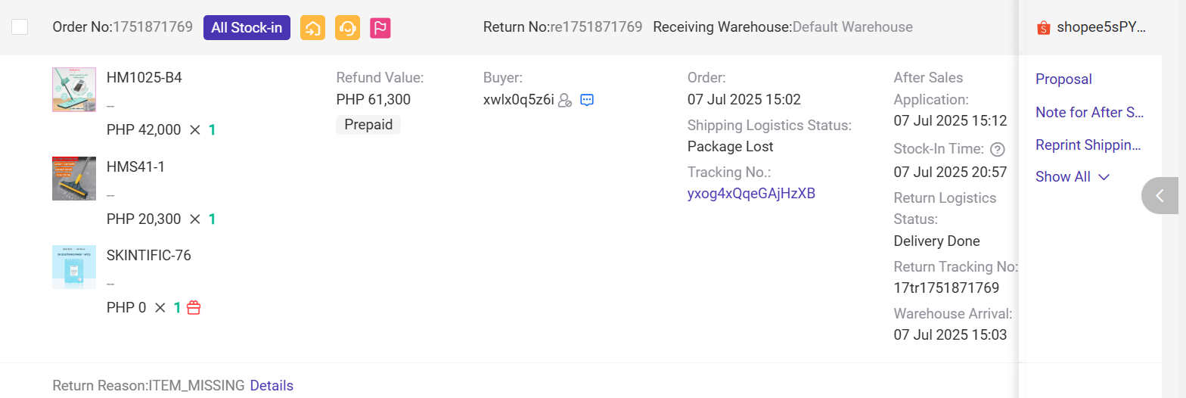
Task: Click the pink flag icon
Action: click(380, 28)
